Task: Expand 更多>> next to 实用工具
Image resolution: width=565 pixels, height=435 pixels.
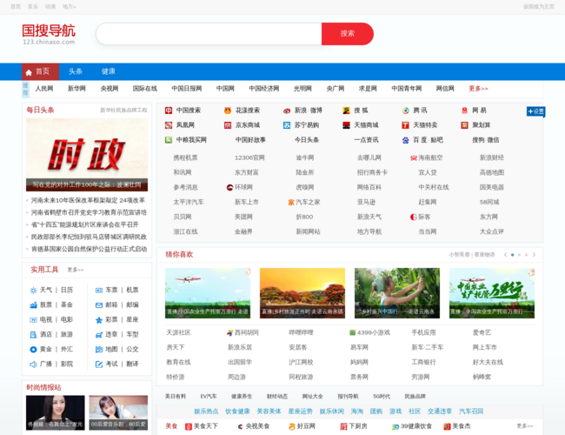Action: [x=76, y=270]
